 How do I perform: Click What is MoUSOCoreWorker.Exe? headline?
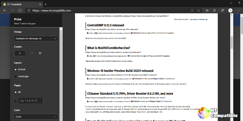coord(109,48)
